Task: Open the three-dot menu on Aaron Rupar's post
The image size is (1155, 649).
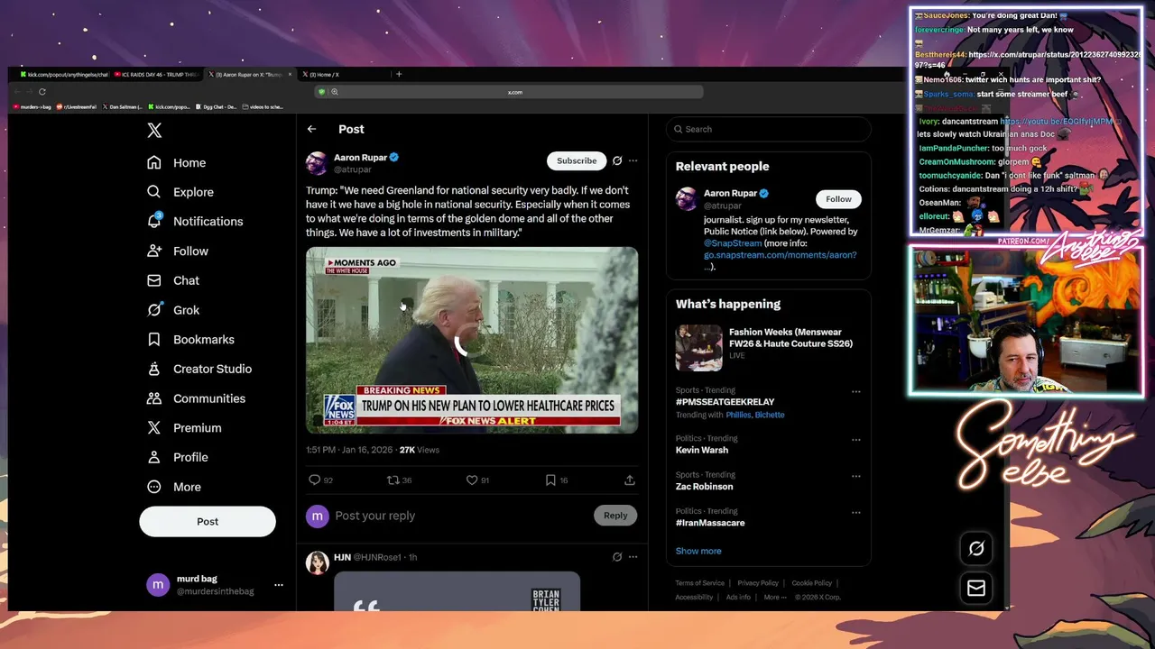Action: click(633, 160)
